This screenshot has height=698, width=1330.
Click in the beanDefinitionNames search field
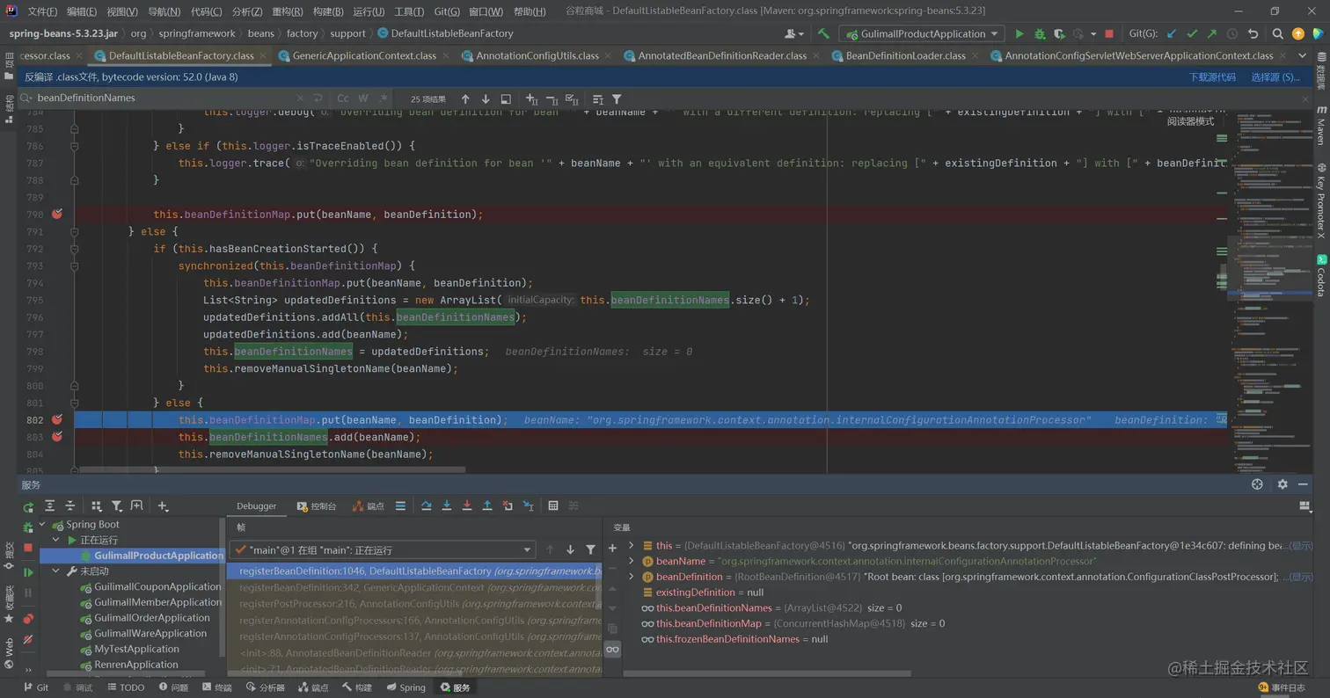tap(167, 98)
